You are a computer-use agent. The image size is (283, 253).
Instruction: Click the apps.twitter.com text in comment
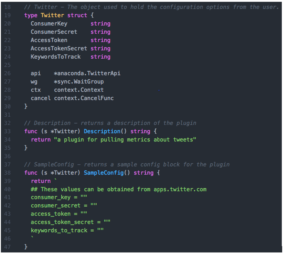[x=180, y=189]
